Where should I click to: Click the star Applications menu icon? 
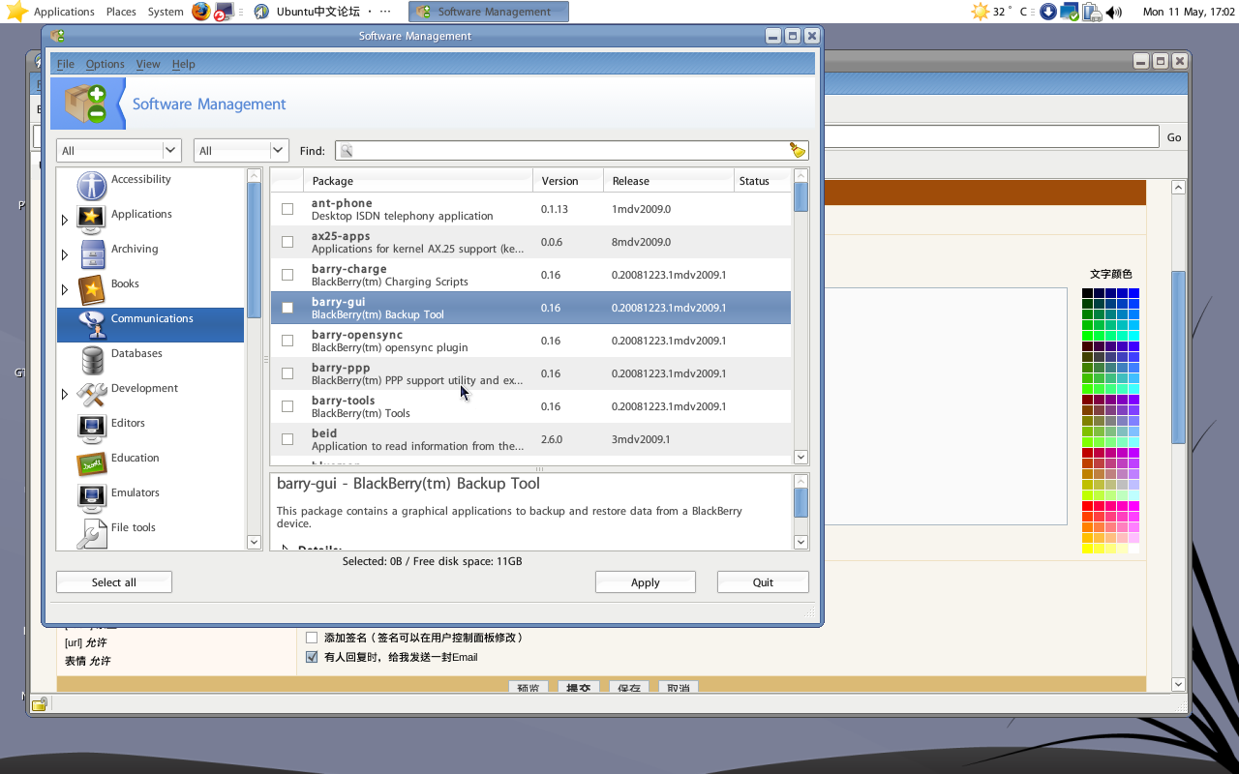pyautogui.click(x=16, y=12)
